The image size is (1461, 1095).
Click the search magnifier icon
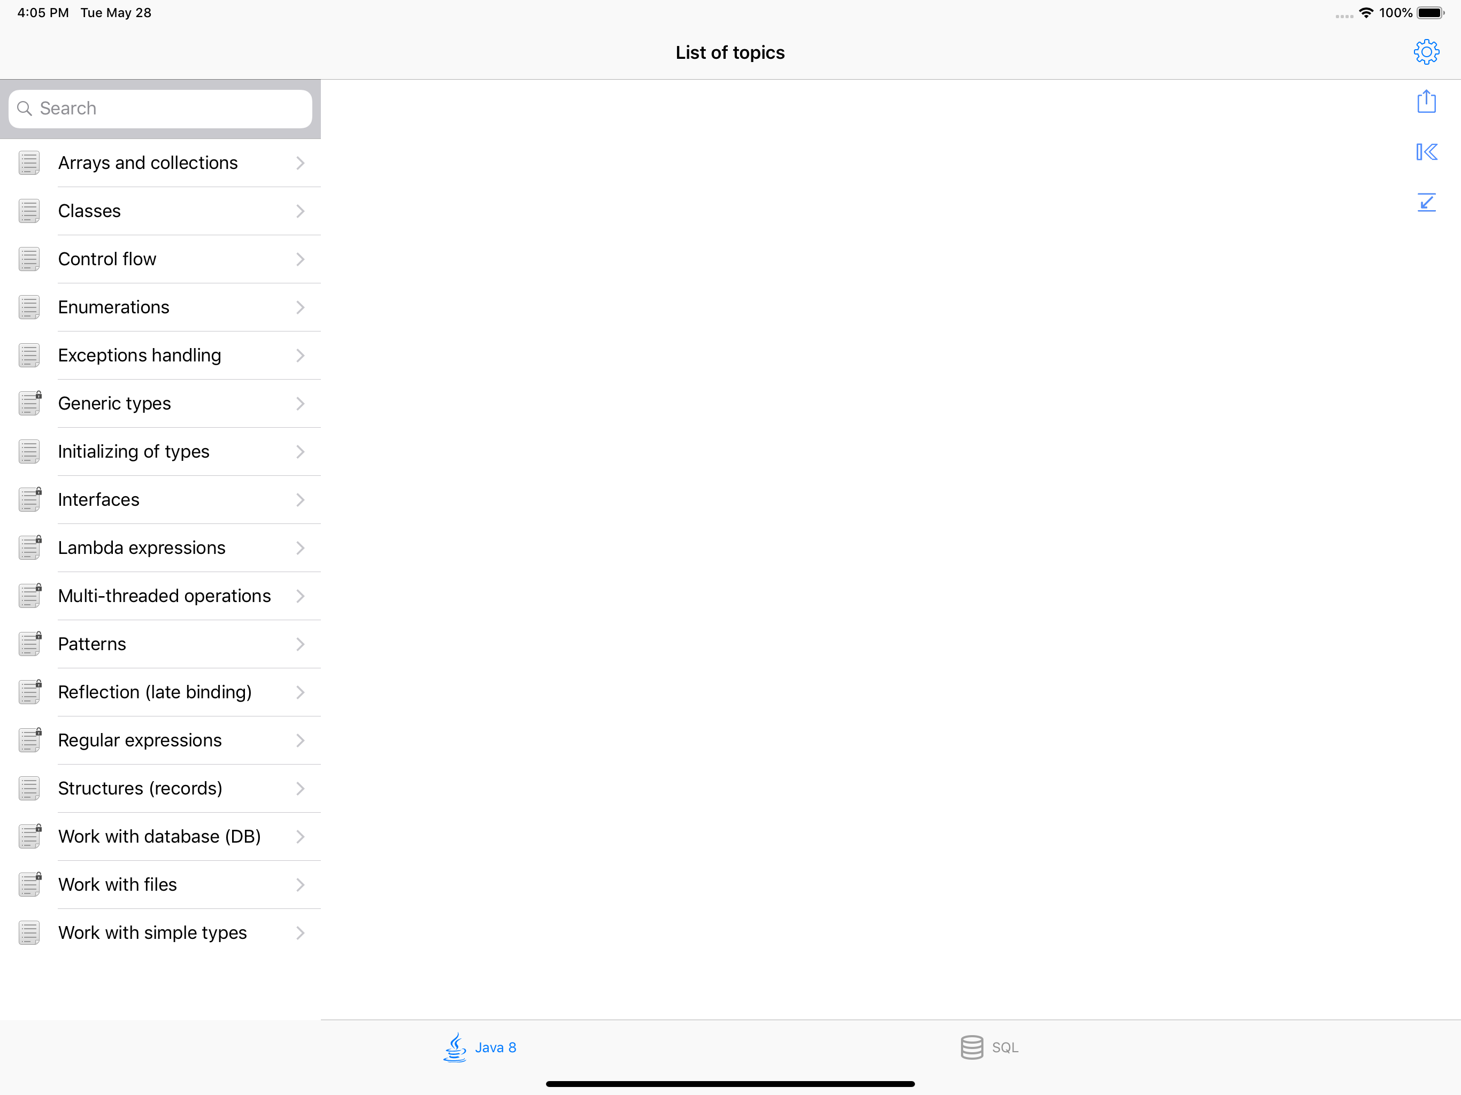25,109
